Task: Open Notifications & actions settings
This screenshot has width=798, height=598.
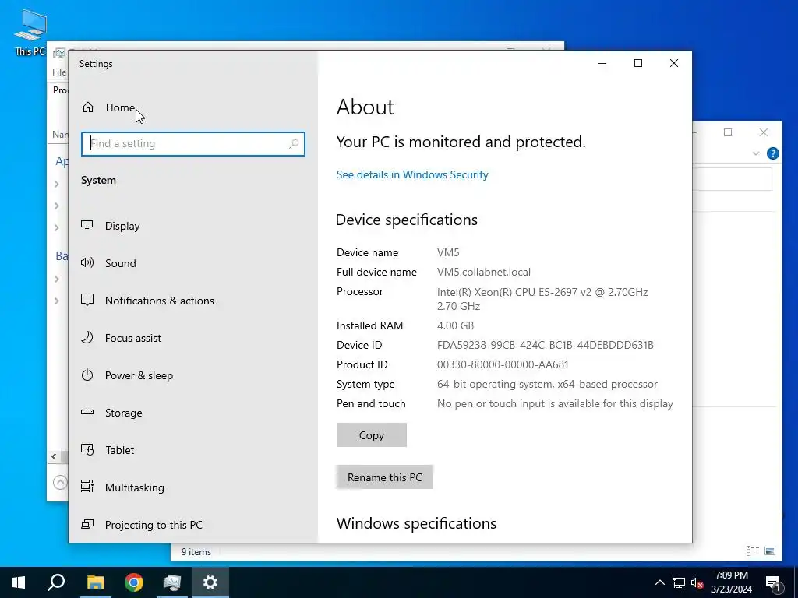Action: (x=147, y=301)
